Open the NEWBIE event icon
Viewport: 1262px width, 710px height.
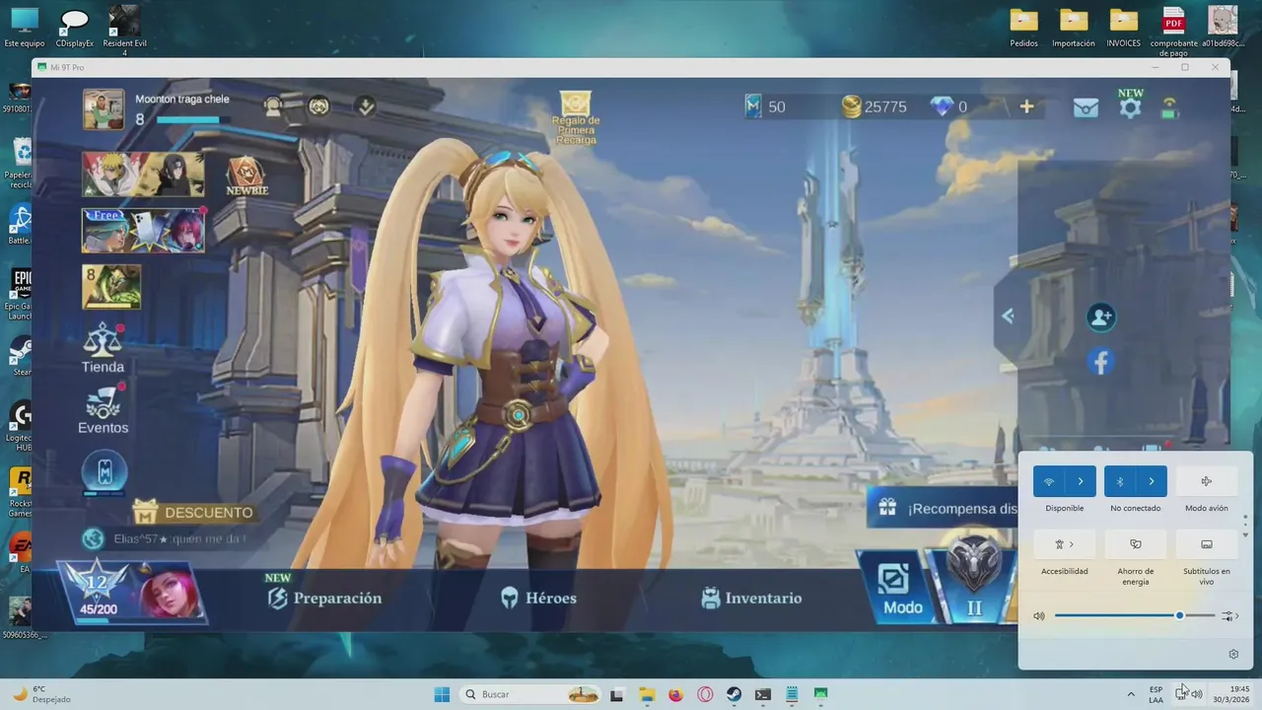pos(246,177)
